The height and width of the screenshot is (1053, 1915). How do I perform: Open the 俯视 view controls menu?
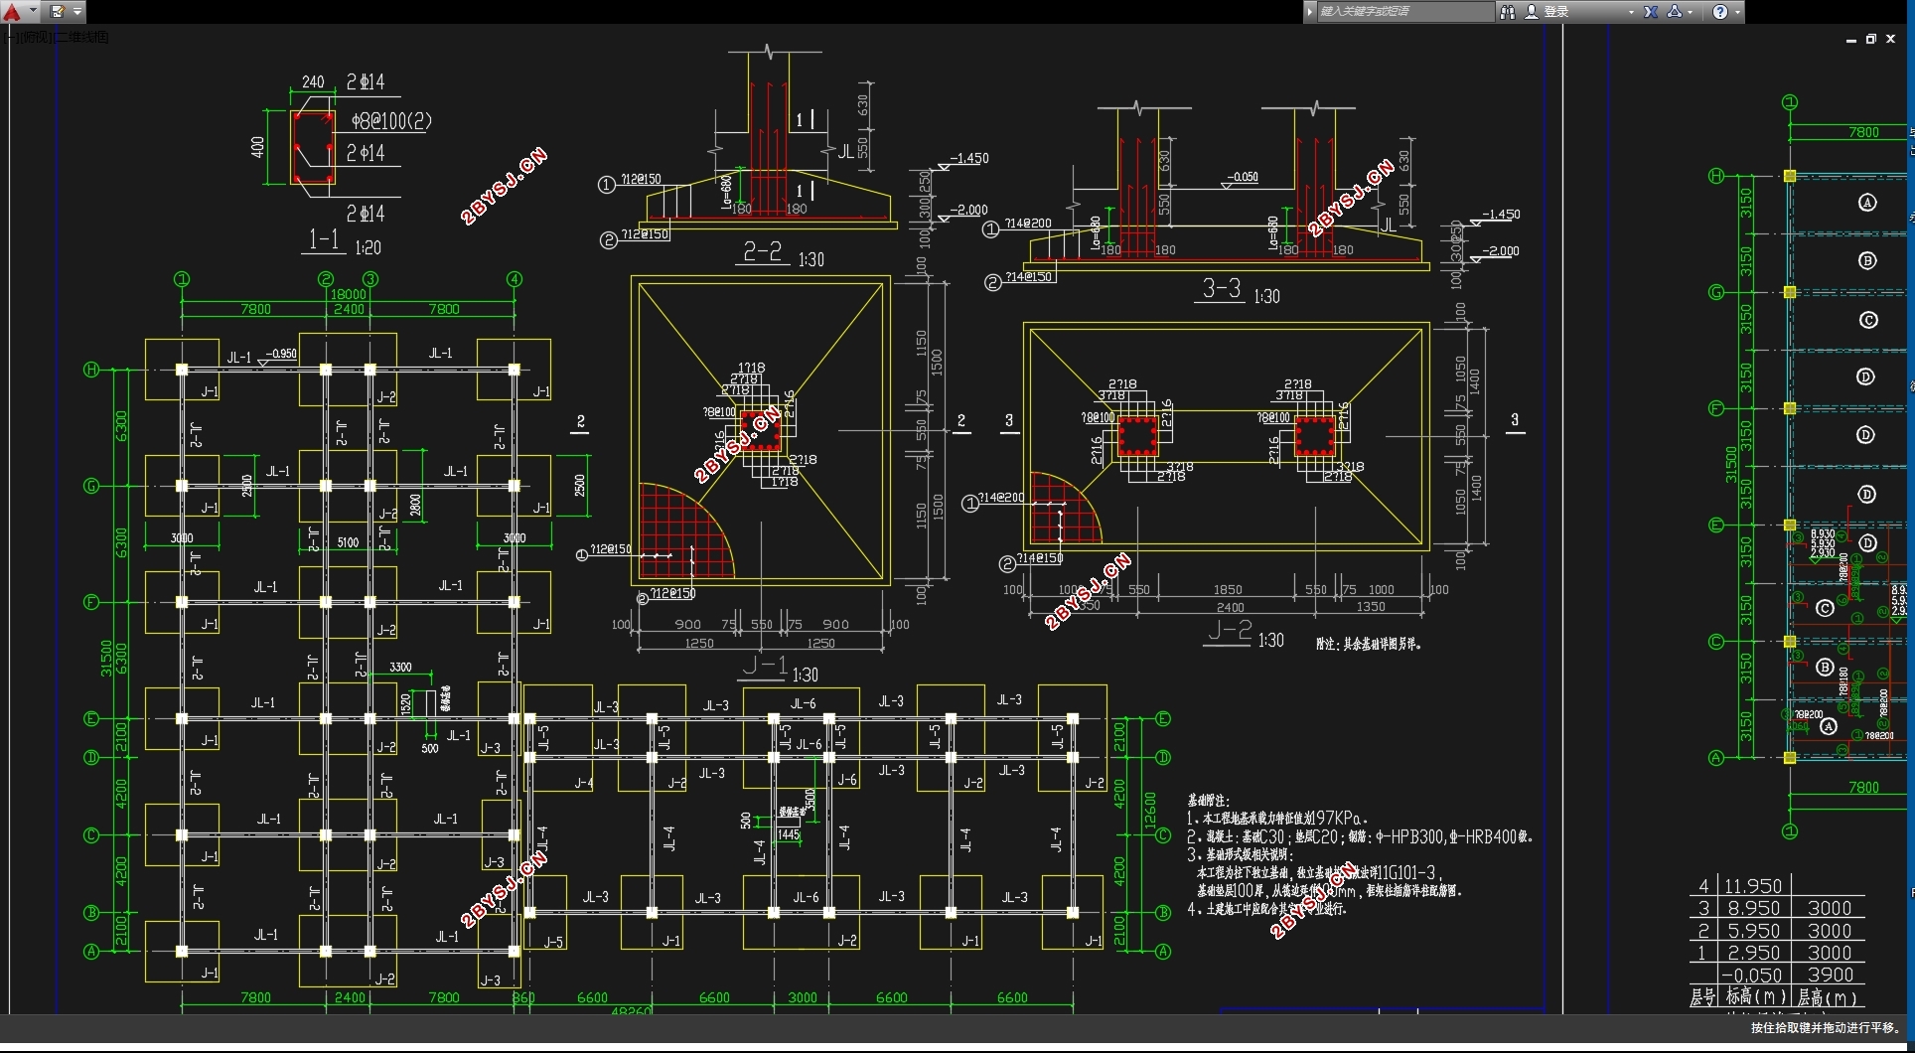click(34, 37)
